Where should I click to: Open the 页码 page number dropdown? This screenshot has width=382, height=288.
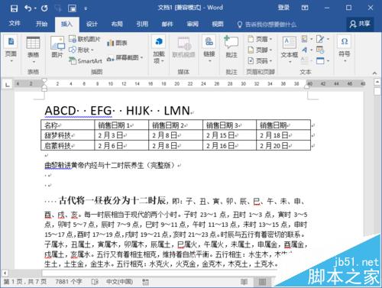[261, 61]
